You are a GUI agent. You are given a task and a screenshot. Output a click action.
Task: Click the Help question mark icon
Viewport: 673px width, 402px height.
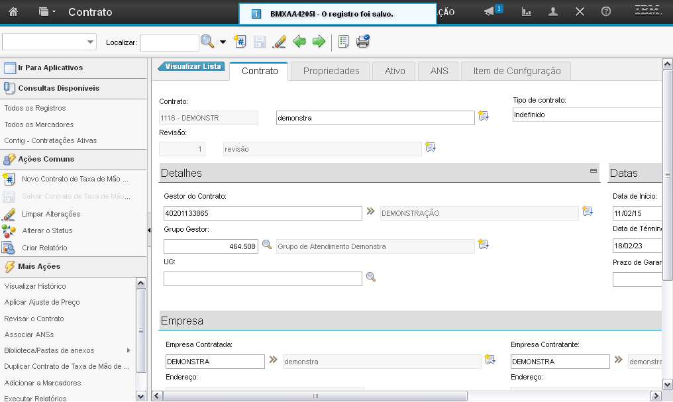[x=605, y=12]
